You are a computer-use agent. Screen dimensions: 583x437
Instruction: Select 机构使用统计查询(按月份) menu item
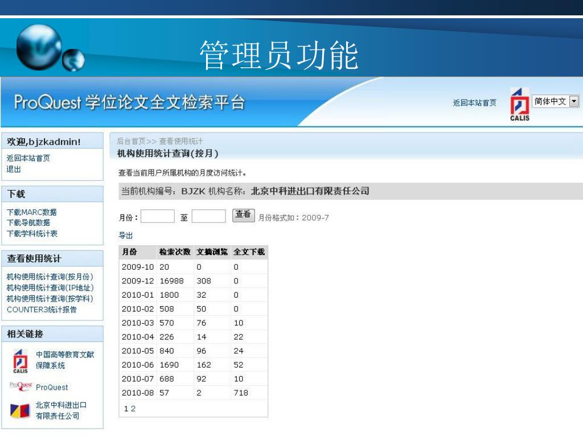pyautogui.click(x=50, y=277)
